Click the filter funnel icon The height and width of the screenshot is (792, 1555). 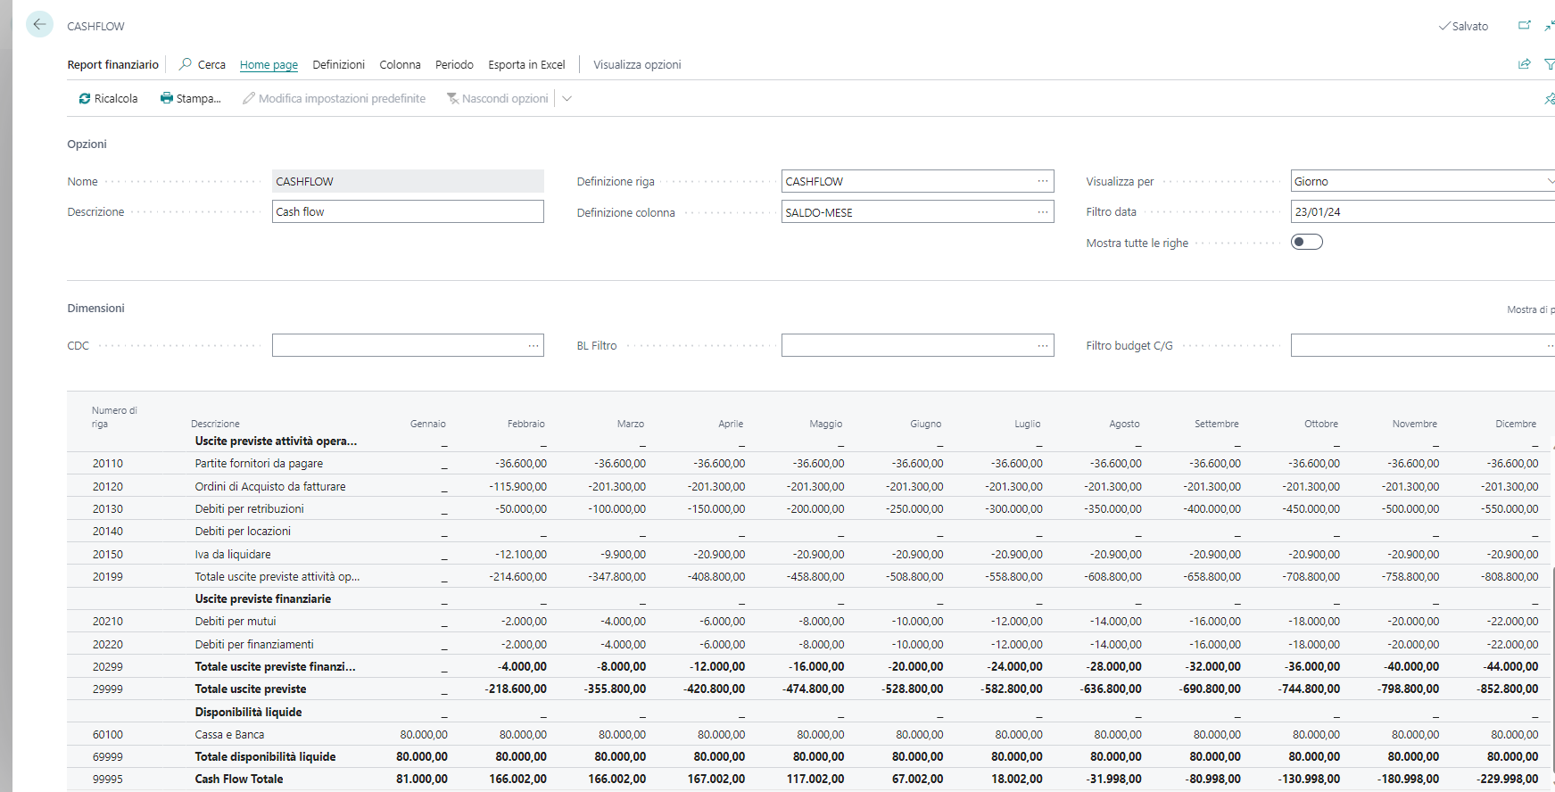tap(1550, 64)
